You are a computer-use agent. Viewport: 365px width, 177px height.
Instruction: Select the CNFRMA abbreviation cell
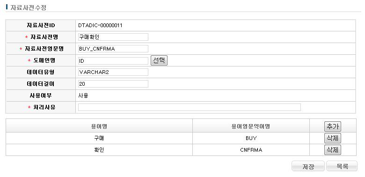pos(251,150)
